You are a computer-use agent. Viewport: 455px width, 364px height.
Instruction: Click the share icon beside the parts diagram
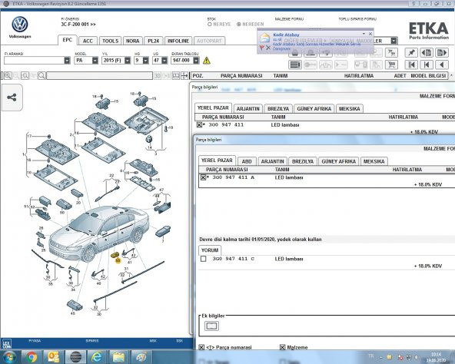pyautogui.click(x=12, y=98)
